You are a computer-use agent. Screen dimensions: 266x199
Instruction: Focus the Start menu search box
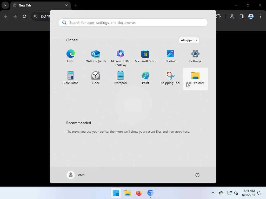[x=133, y=23]
